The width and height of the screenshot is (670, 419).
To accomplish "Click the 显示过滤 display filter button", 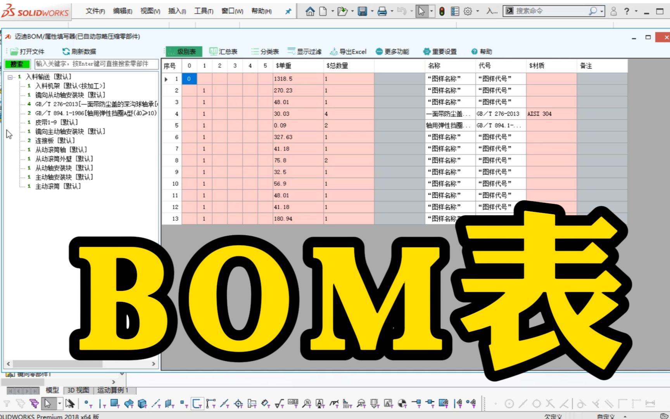I will pyautogui.click(x=304, y=51).
